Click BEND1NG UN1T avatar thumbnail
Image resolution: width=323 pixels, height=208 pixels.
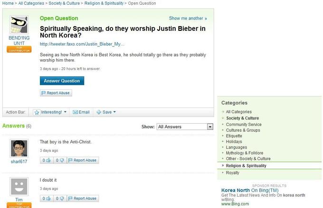click(19, 25)
